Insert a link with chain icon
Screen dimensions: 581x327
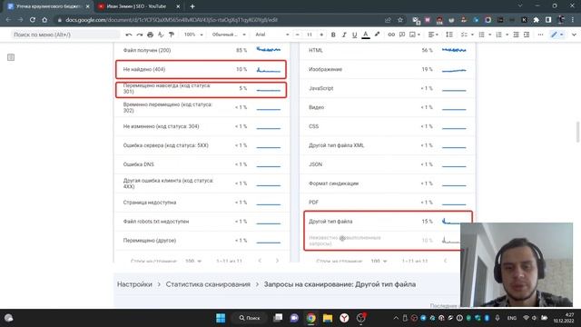pos(391,35)
